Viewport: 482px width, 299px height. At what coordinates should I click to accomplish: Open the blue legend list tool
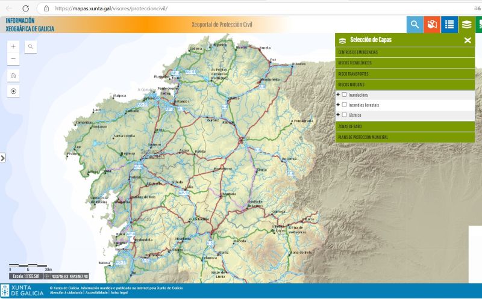click(449, 25)
